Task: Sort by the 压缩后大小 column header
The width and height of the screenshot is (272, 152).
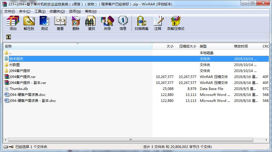Action: click(x=186, y=46)
